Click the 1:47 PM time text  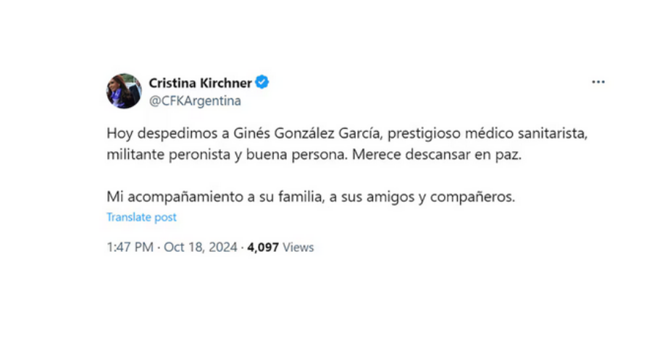pyautogui.click(x=130, y=248)
